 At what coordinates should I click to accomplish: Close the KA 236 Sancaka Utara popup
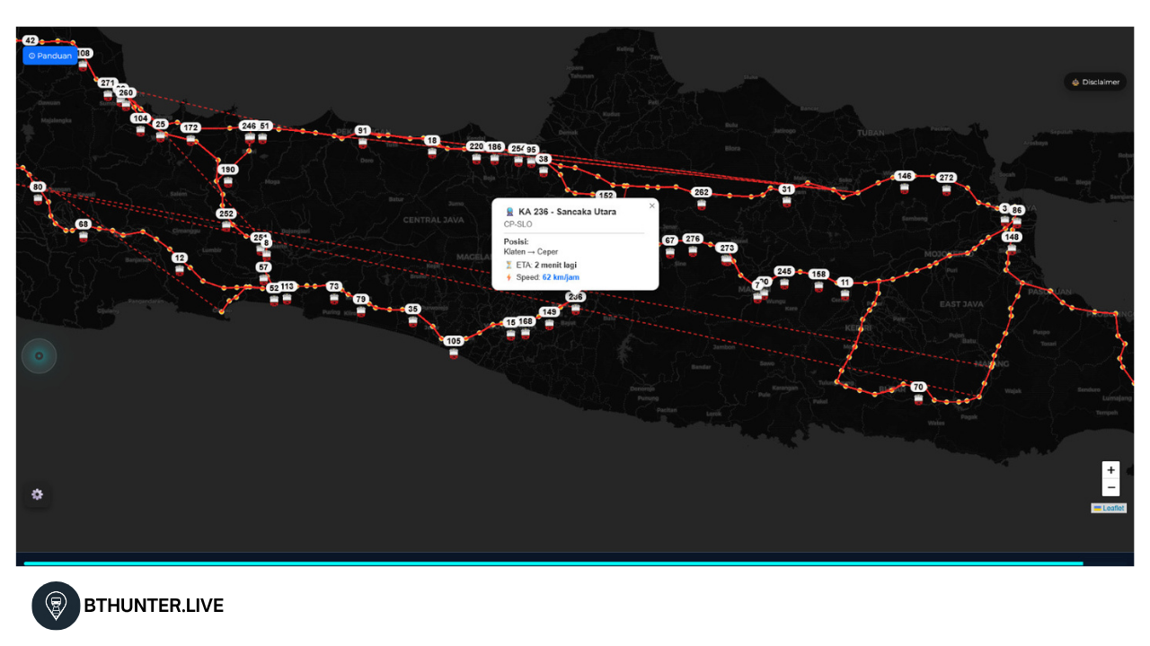(x=651, y=205)
